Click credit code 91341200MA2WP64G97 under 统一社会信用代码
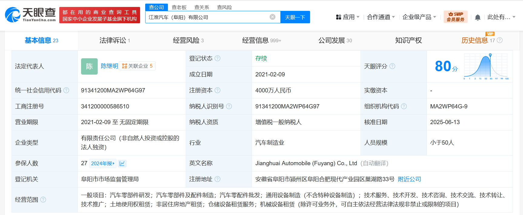Viewport: 523px width, 215px height. [113, 90]
